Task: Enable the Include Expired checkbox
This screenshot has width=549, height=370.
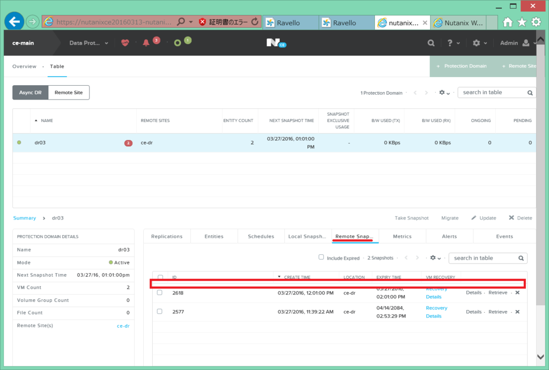Action: pos(321,257)
